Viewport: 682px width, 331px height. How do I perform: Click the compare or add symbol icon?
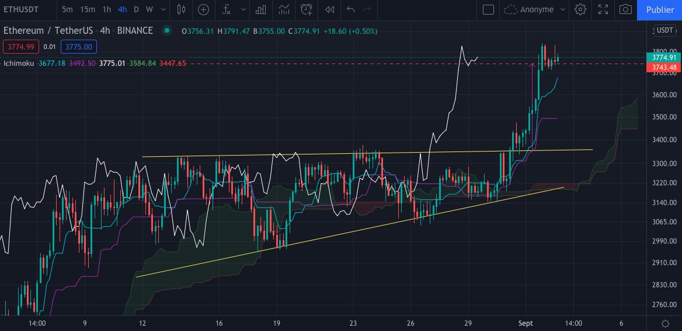point(203,9)
